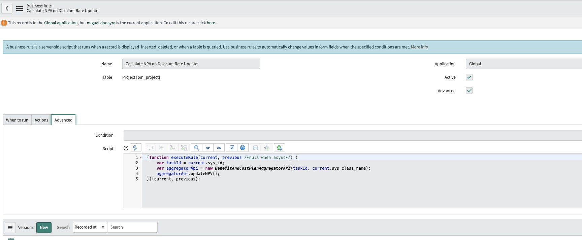Click the save floppy disk icon
The width and height of the screenshot is (582, 240).
tap(256, 148)
